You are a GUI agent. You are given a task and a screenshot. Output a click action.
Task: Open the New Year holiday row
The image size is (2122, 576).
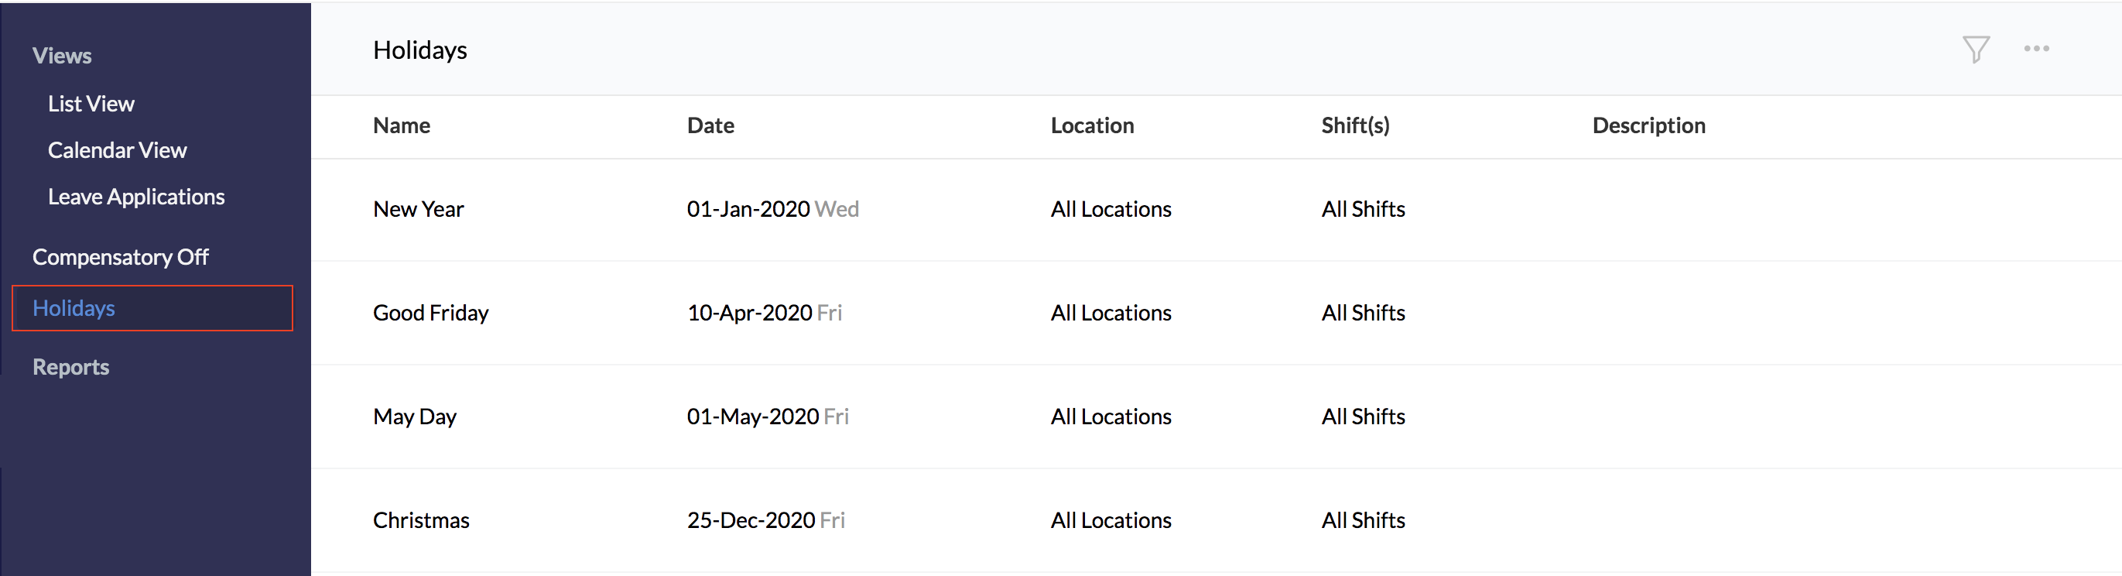point(419,209)
